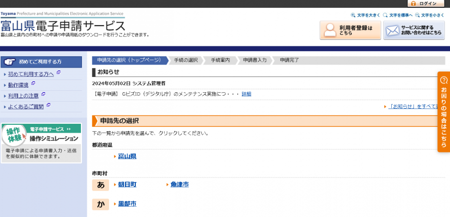Choose 富山県 prefecture link
Screen dimensions: 450x217
127,156
